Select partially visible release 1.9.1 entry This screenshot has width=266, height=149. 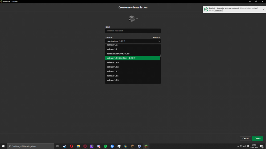click(132, 45)
